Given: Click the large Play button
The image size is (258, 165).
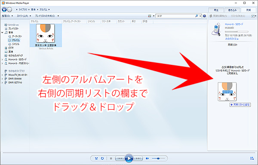Looking at the screenshot, I should click(129, 159).
